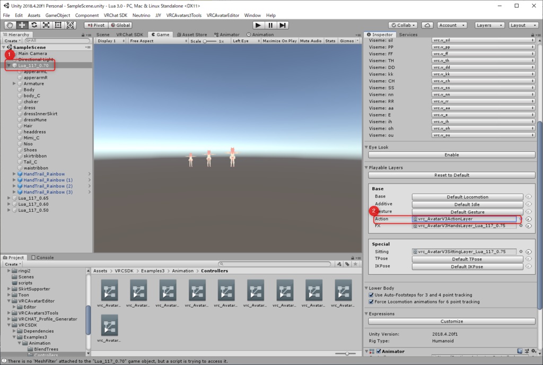Start Play mode
Viewport: 543px width, 365px height.
pyautogui.click(x=258, y=25)
